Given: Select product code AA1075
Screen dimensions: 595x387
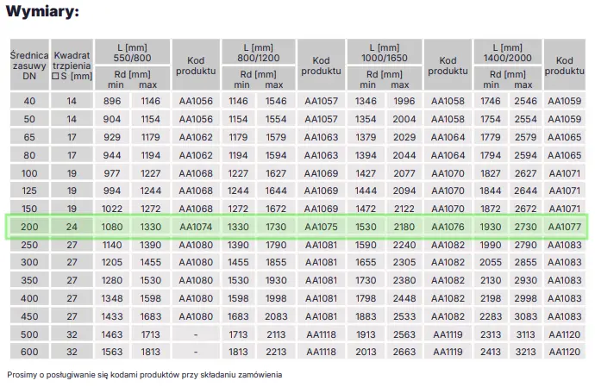Looking at the screenshot, I should pyautogui.click(x=322, y=227).
